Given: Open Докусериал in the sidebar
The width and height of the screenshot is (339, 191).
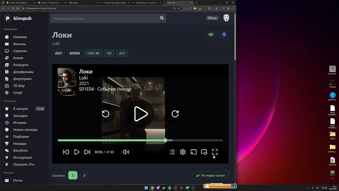Looking at the screenshot, I should pos(22,79).
